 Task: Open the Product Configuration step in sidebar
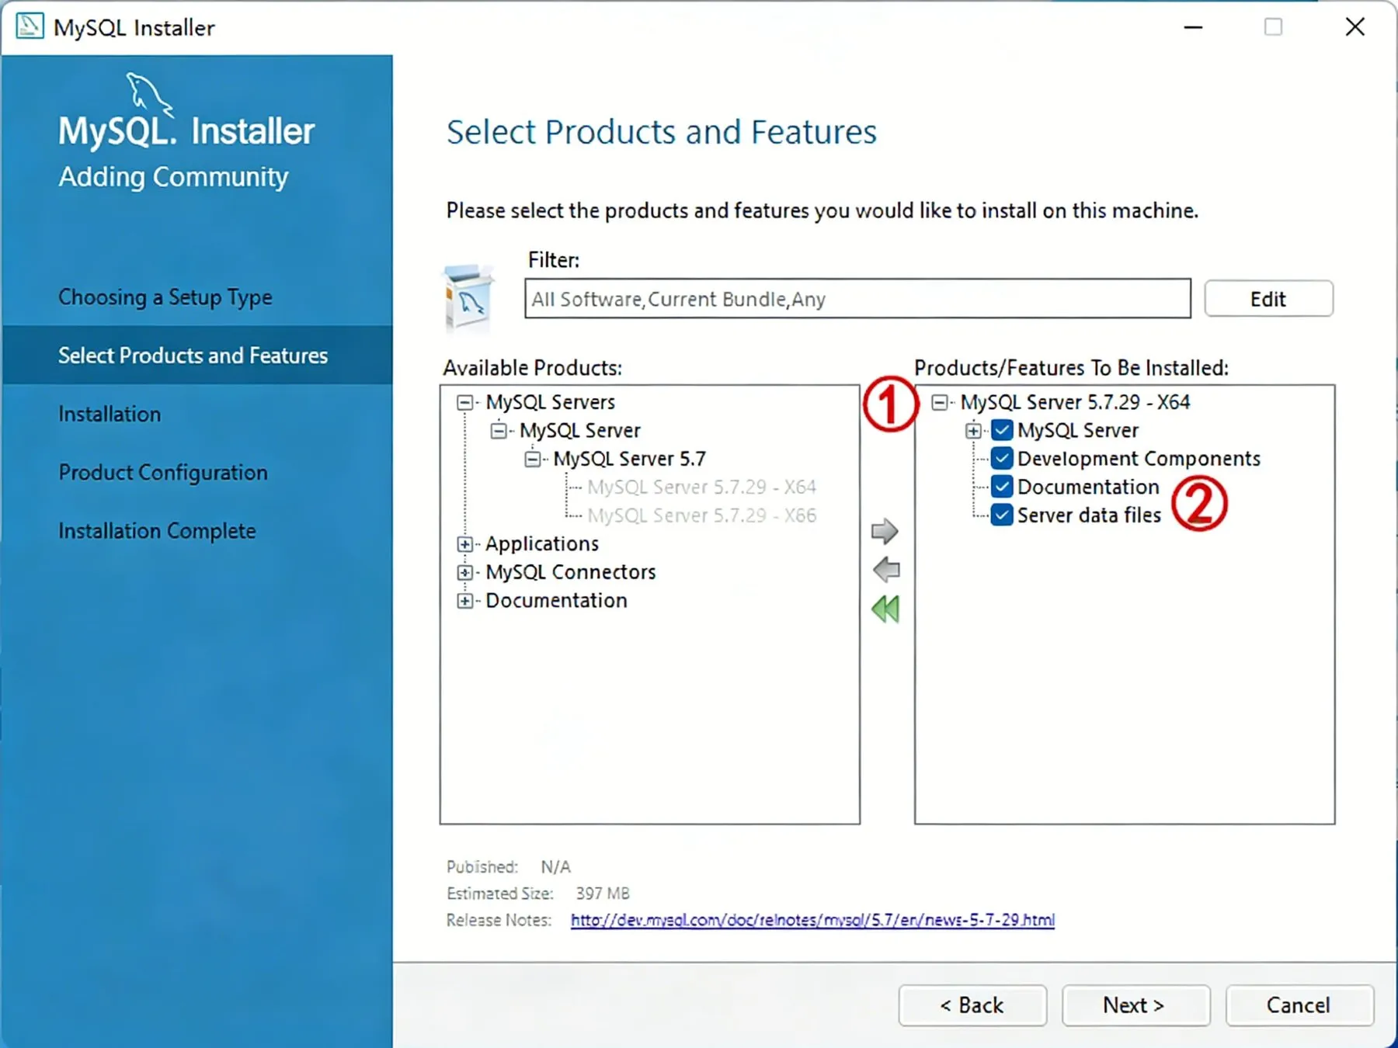(163, 473)
